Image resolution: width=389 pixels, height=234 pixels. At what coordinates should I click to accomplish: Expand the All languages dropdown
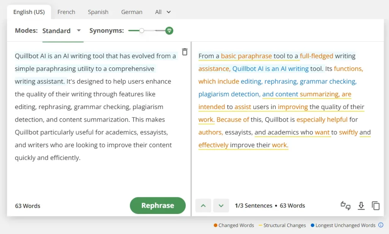point(163,12)
